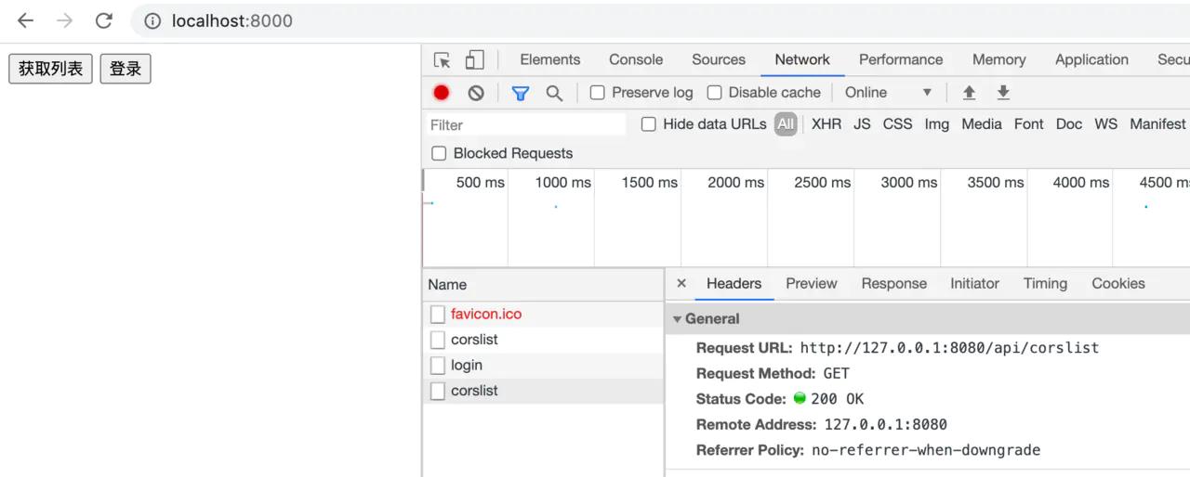Click the no-referrer-when-downgrade policy value
The width and height of the screenshot is (1190, 477).
pos(926,451)
